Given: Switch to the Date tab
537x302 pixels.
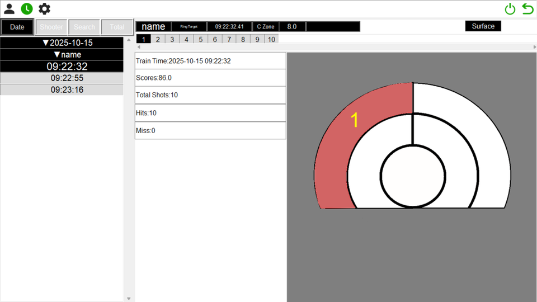Looking at the screenshot, I should point(17,27).
